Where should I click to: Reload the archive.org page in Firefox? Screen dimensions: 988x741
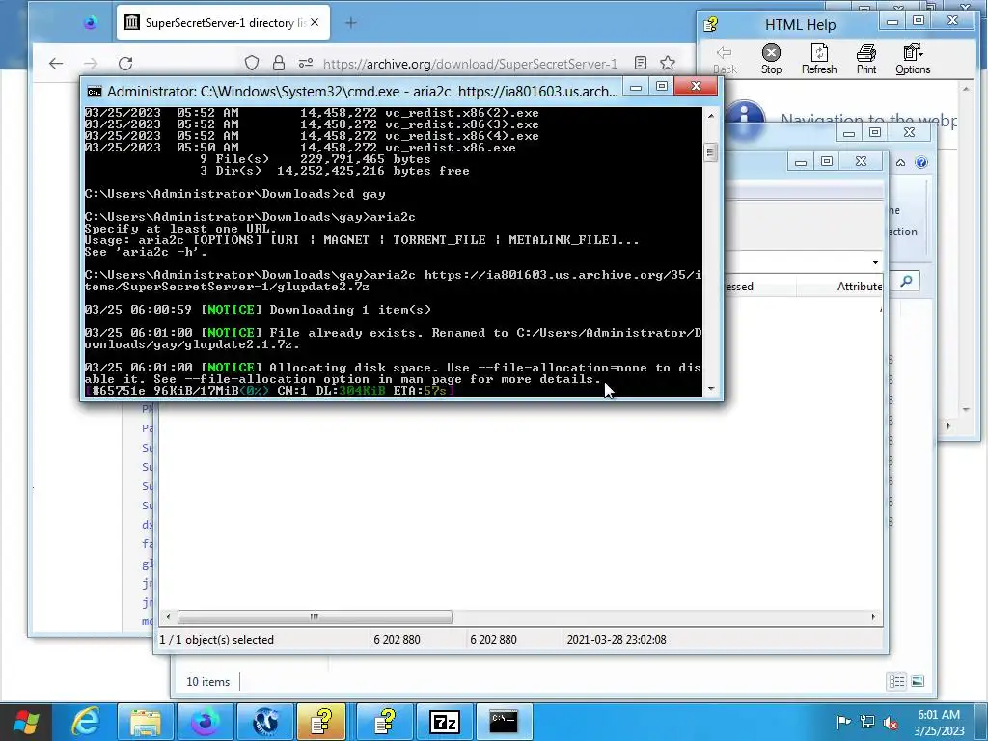point(125,63)
